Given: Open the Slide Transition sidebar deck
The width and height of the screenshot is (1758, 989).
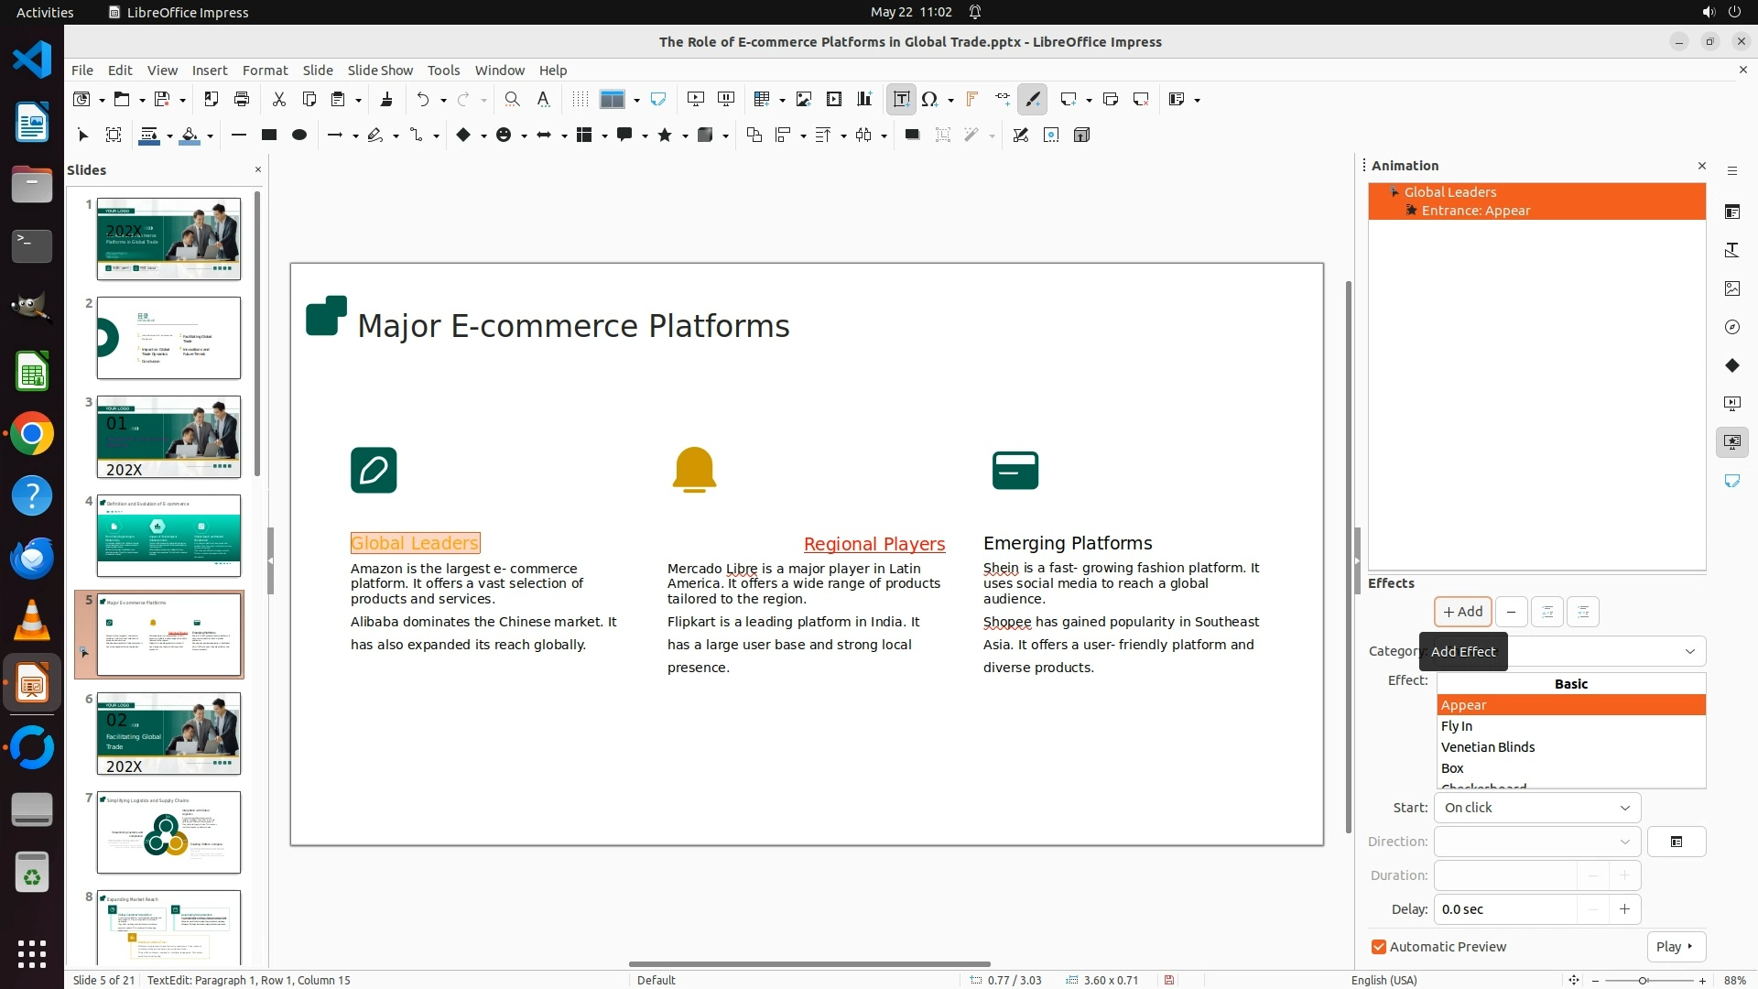Looking at the screenshot, I should point(1731,403).
